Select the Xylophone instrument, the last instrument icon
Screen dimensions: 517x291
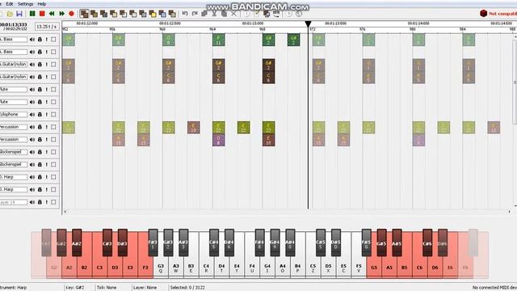[x=172, y=14]
